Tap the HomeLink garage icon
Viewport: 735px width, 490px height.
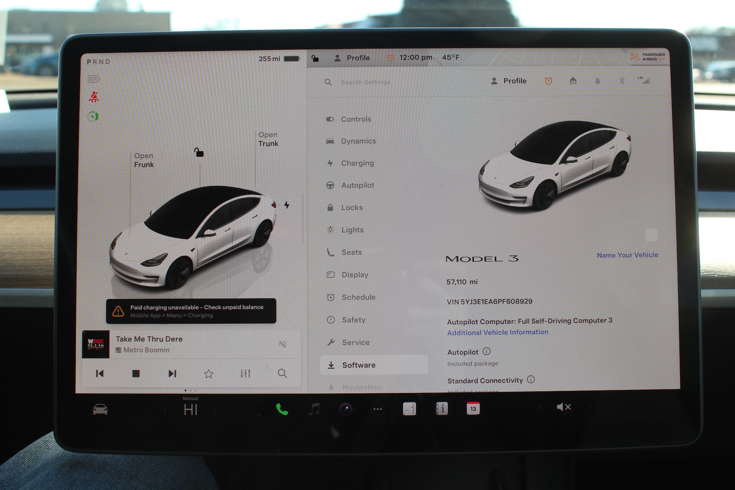tap(573, 81)
